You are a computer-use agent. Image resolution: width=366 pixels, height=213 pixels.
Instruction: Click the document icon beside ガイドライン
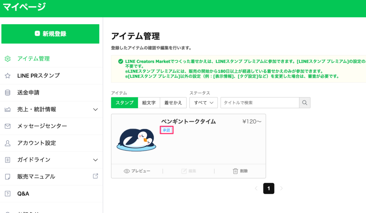click(x=8, y=160)
